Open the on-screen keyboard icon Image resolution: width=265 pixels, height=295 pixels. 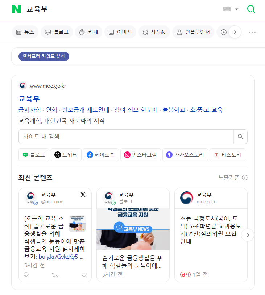coord(227,9)
